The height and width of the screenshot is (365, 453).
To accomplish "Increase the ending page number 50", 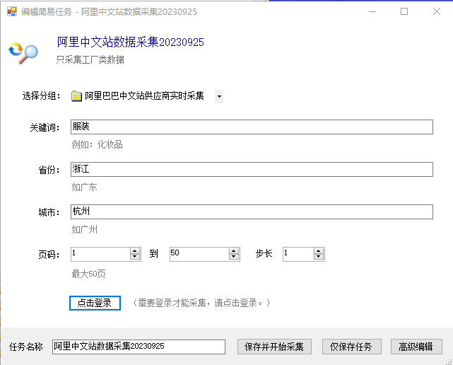I will [x=234, y=251].
